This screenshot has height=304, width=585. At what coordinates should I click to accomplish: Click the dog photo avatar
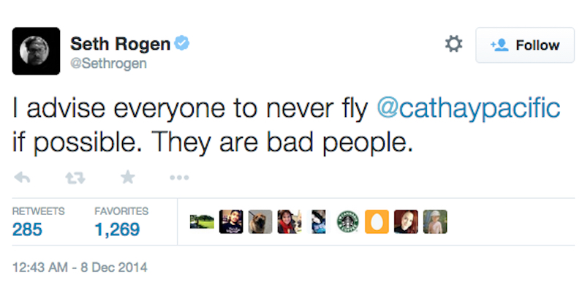coord(260,222)
